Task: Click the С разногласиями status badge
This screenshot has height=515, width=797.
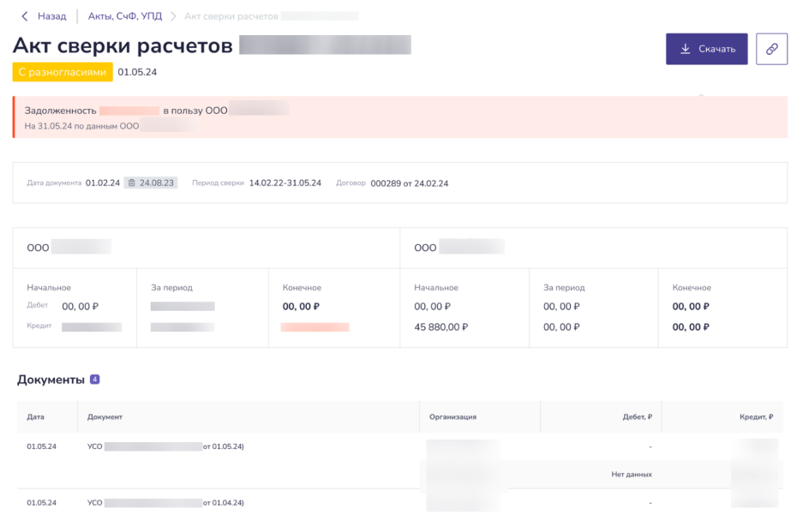Action: pyautogui.click(x=63, y=72)
